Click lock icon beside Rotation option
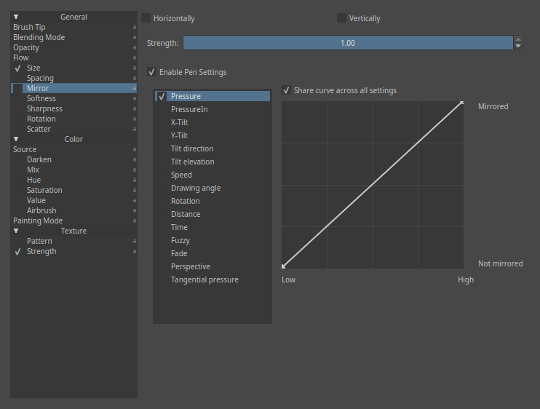Screen dimensions: 540x409 135,119
